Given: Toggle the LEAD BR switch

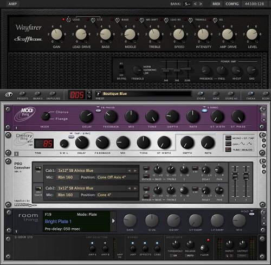Looking at the screenshot, I should pyautogui.click(x=166, y=20).
